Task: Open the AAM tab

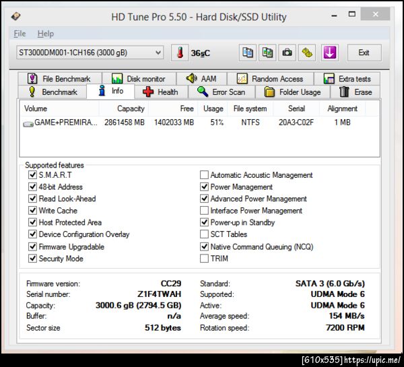Action: click(x=201, y=78)
